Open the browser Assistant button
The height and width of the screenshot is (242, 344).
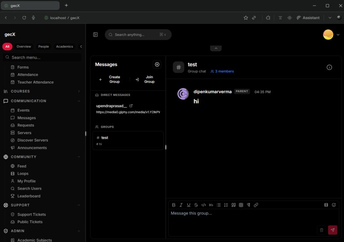click(308, 18)
